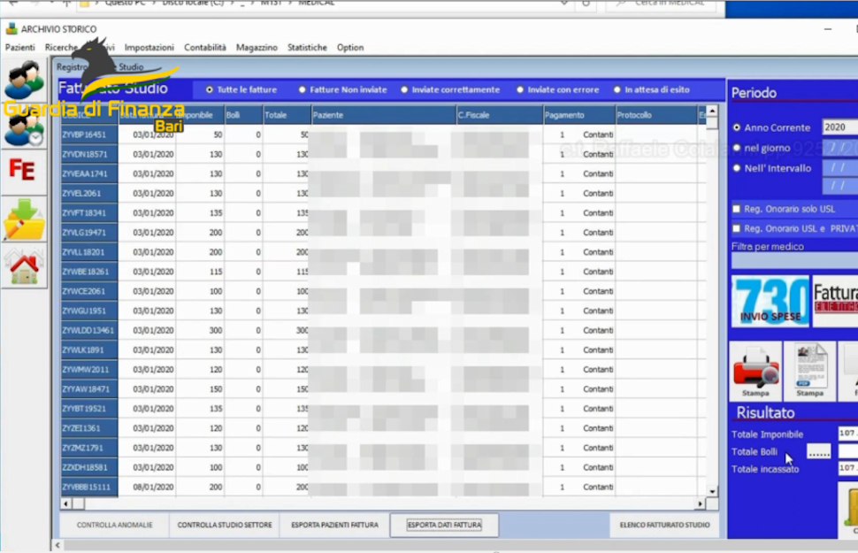Click the folder with green arrow icon
The width and height of the screenshot is (858, 553).
coord(24,220)
